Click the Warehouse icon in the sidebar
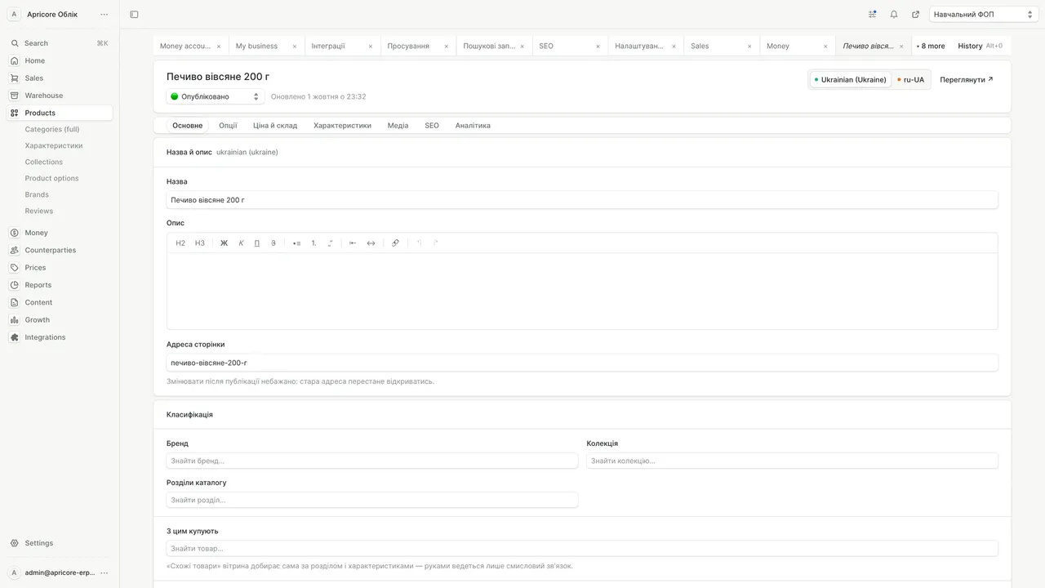 (15, 96)
